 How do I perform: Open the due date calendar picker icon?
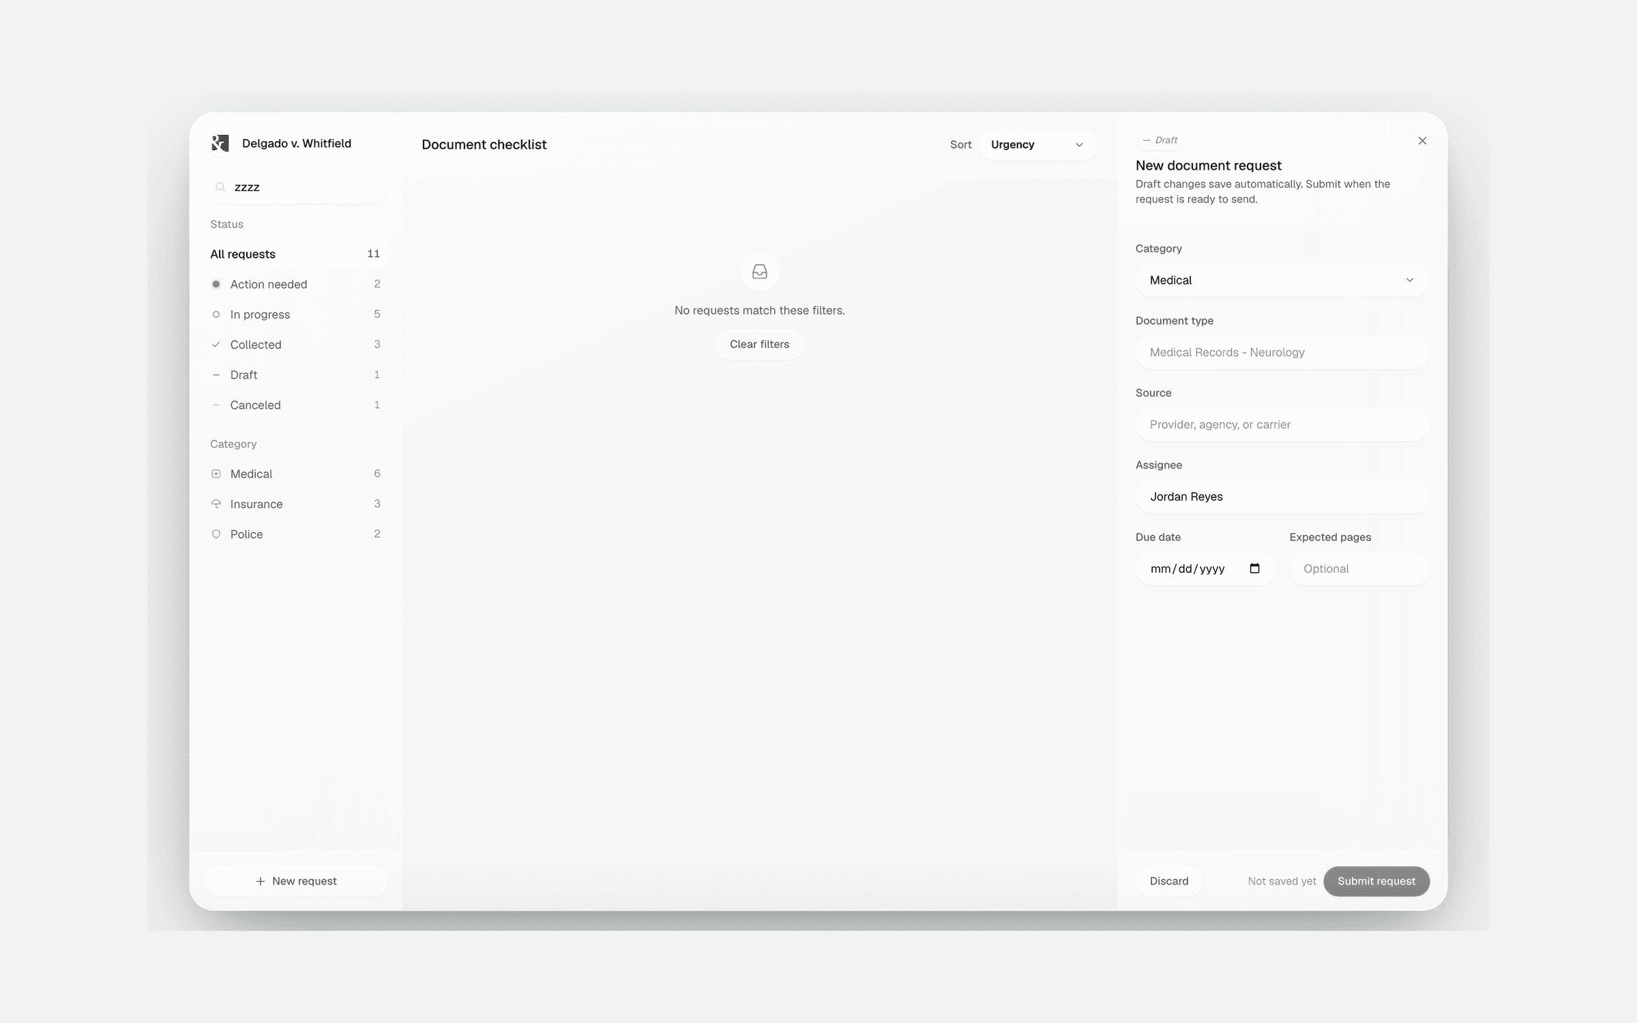tap(1254, 568)
